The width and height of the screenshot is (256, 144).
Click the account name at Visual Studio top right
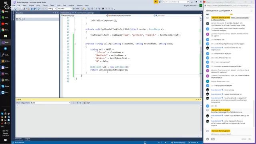tap(190, 6)
